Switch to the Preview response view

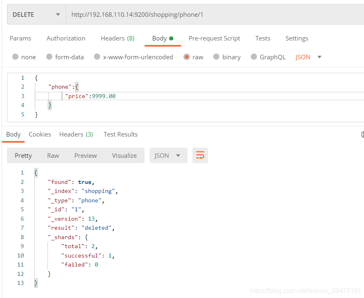click(85, 155)
